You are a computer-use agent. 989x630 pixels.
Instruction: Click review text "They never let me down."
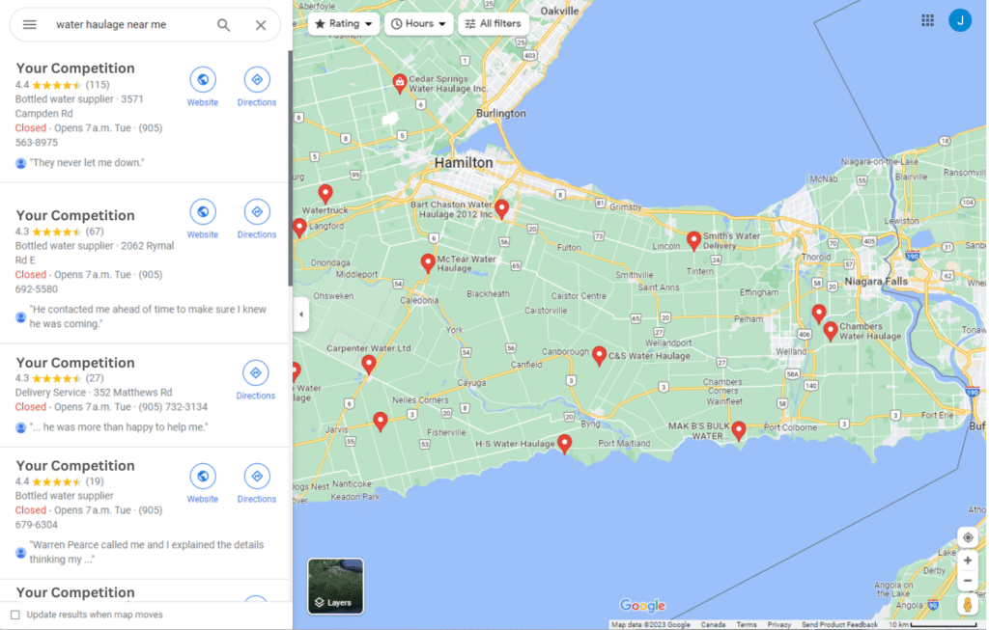[x=87, y=162]
